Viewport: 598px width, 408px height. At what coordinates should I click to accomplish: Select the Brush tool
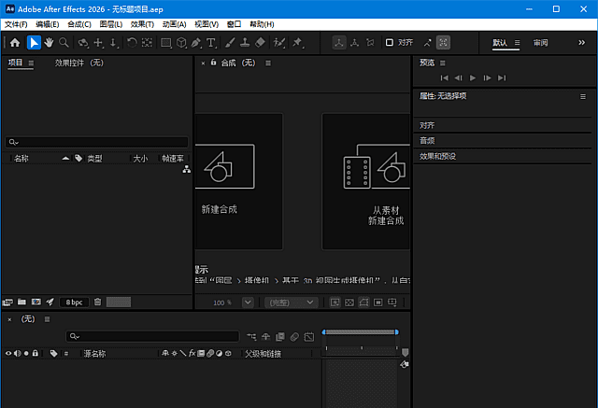pos(230,43)
